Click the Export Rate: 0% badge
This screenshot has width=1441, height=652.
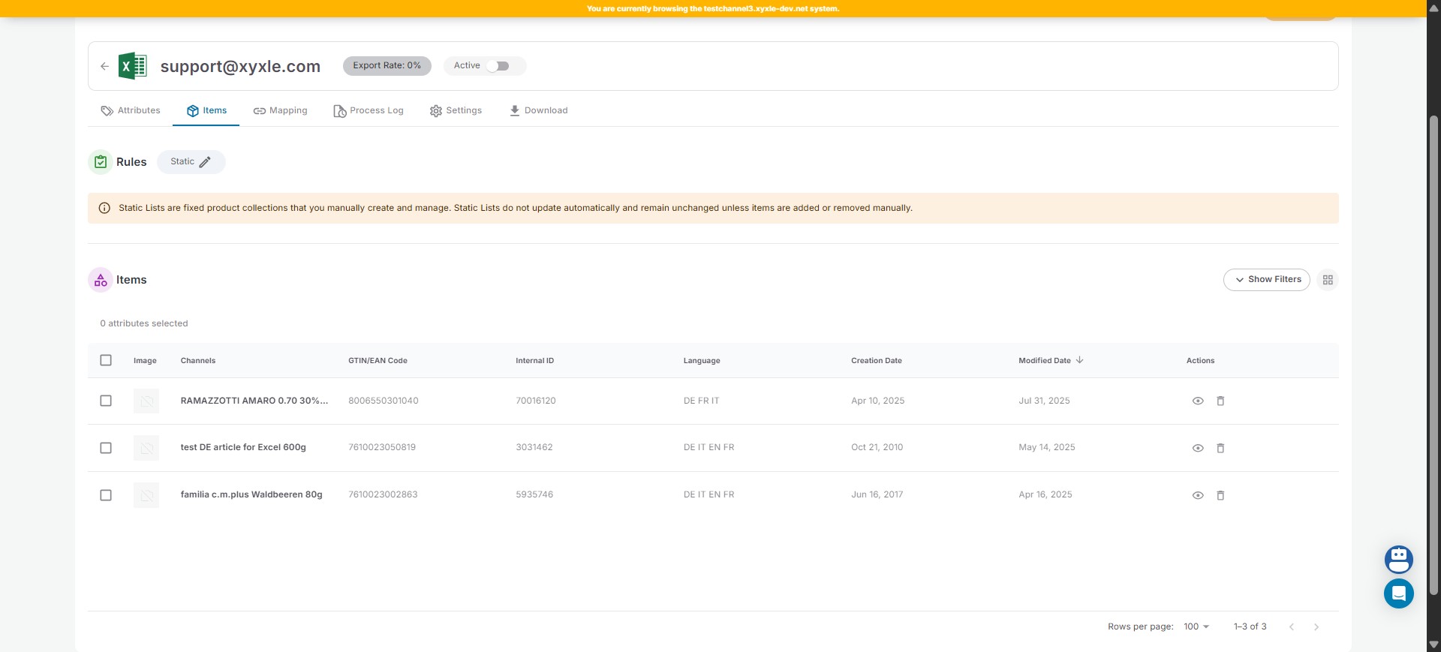[x=387, y=66]
